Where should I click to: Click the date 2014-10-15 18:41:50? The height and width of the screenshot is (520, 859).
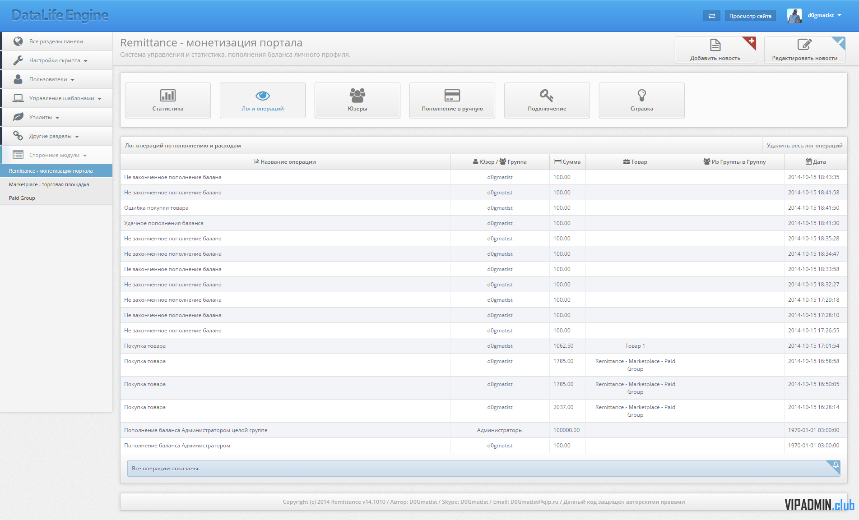tap(813, 208)
